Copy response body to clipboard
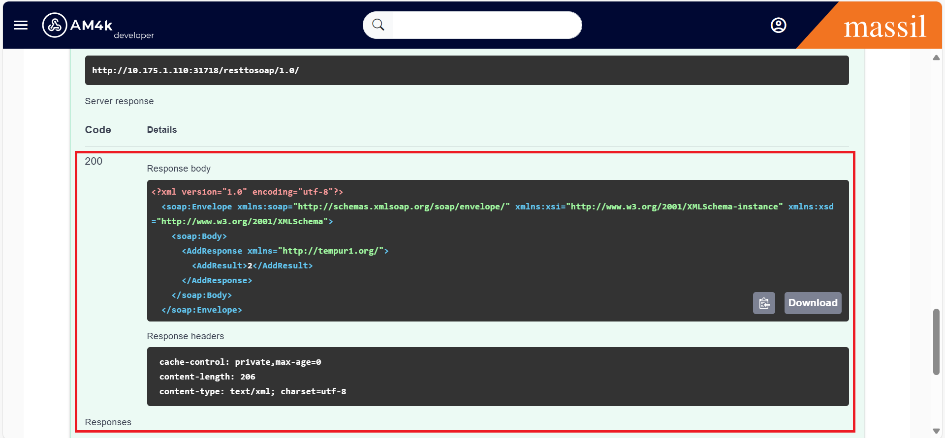The width and height of the screenshot is (945, 438). 764,303
